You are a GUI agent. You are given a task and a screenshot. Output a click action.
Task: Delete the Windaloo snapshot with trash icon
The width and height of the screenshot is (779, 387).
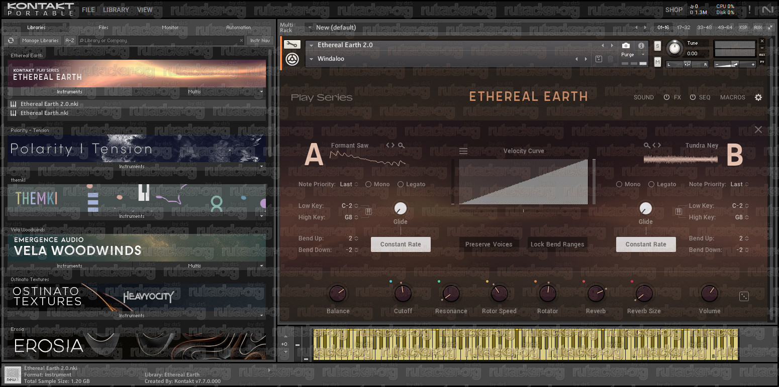click(x=610, y=59)
